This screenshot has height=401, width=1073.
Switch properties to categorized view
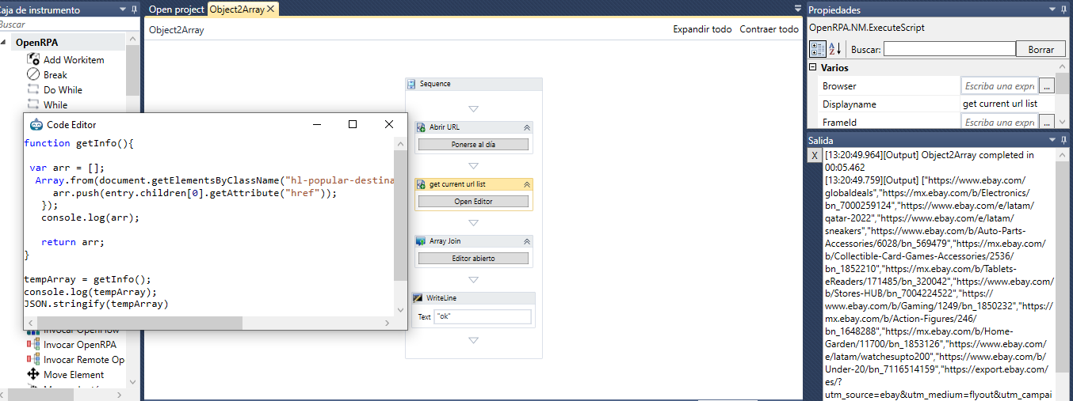[x=817, y=49]
